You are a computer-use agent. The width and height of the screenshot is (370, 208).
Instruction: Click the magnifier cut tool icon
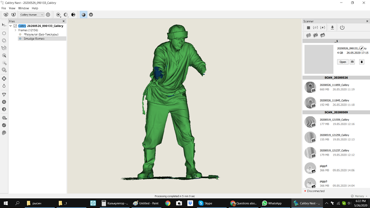pos(4,70)
